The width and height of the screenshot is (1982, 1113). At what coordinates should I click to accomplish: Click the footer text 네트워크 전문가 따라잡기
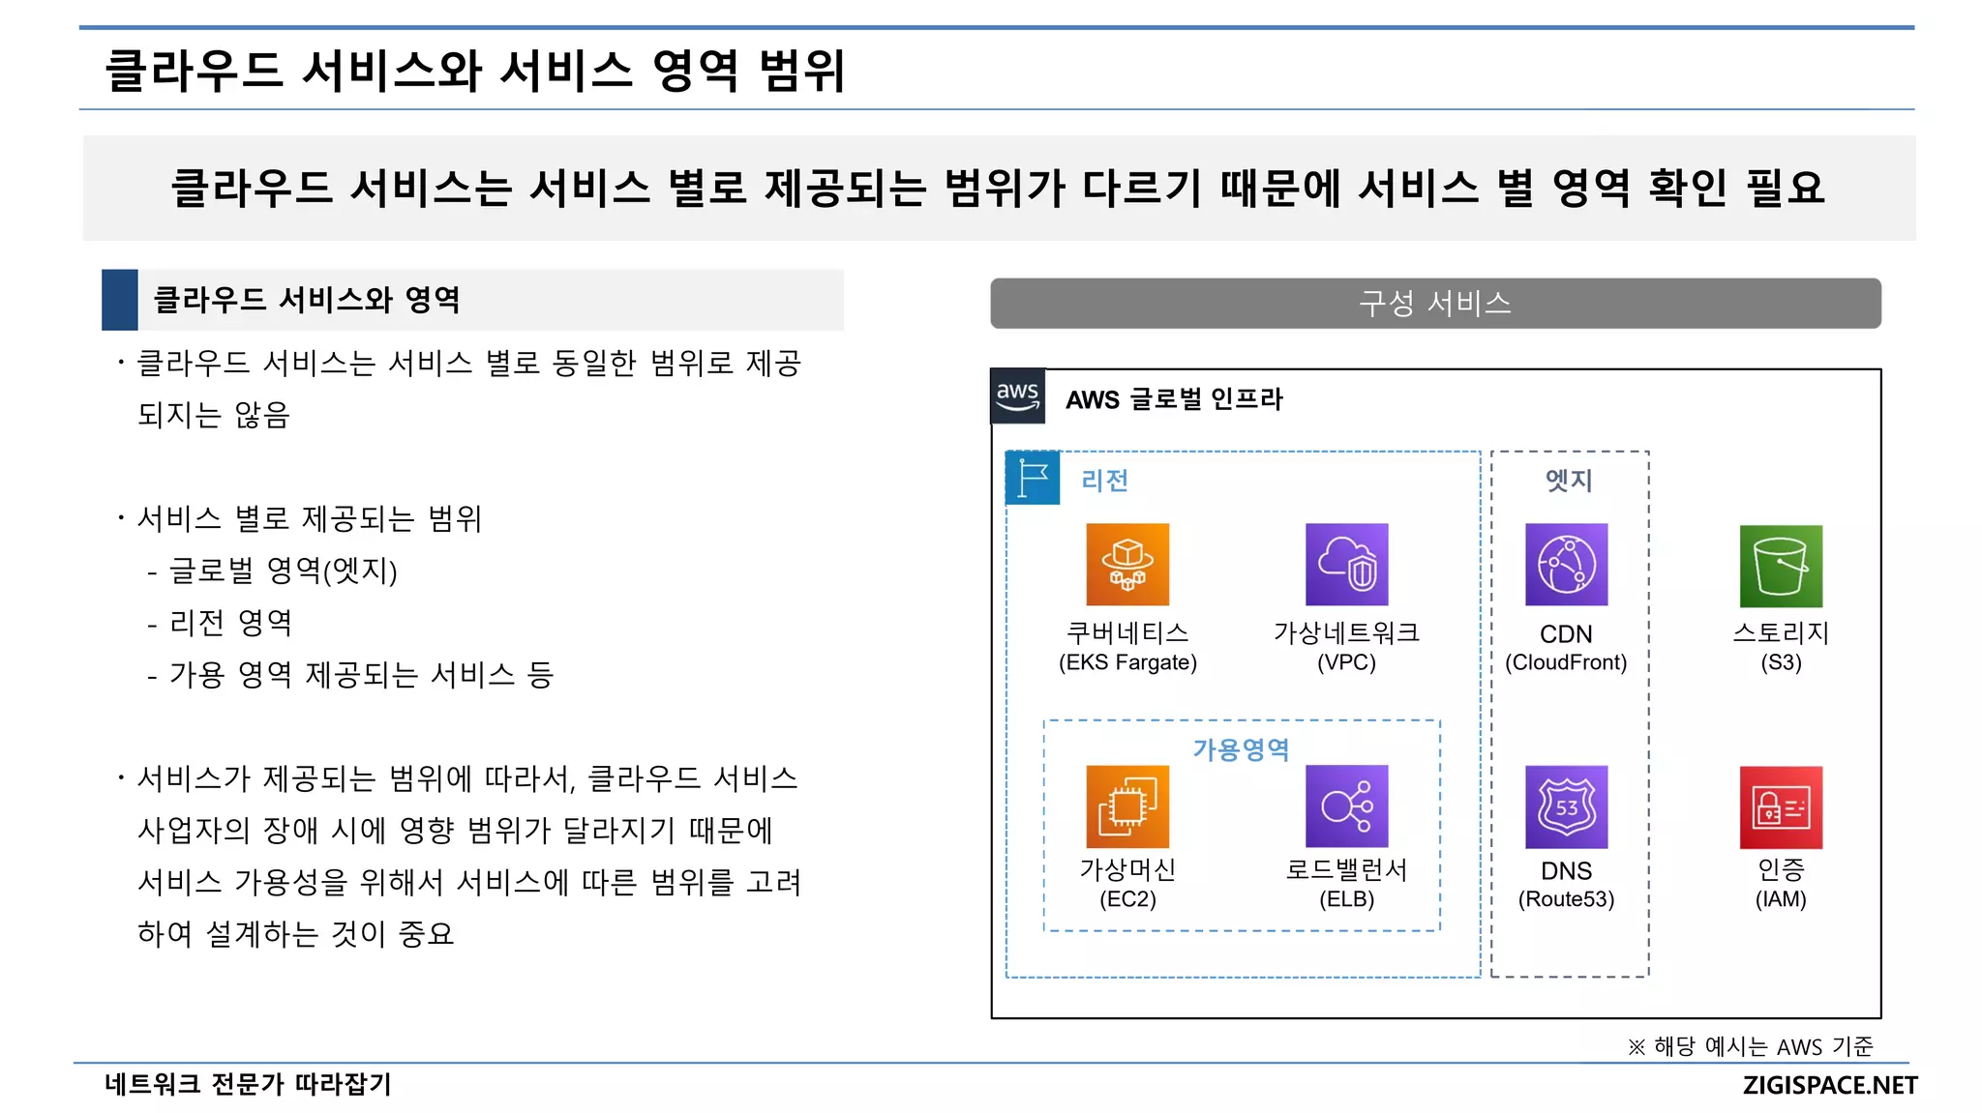click(x=248, y=1084)
